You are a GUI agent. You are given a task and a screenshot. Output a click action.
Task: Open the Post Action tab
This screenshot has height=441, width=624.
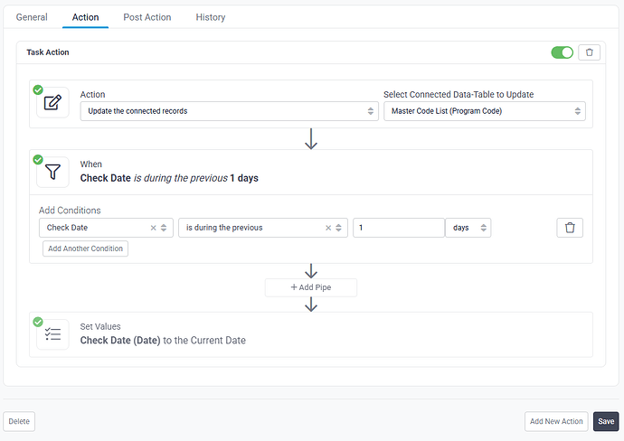coord(147,17)
